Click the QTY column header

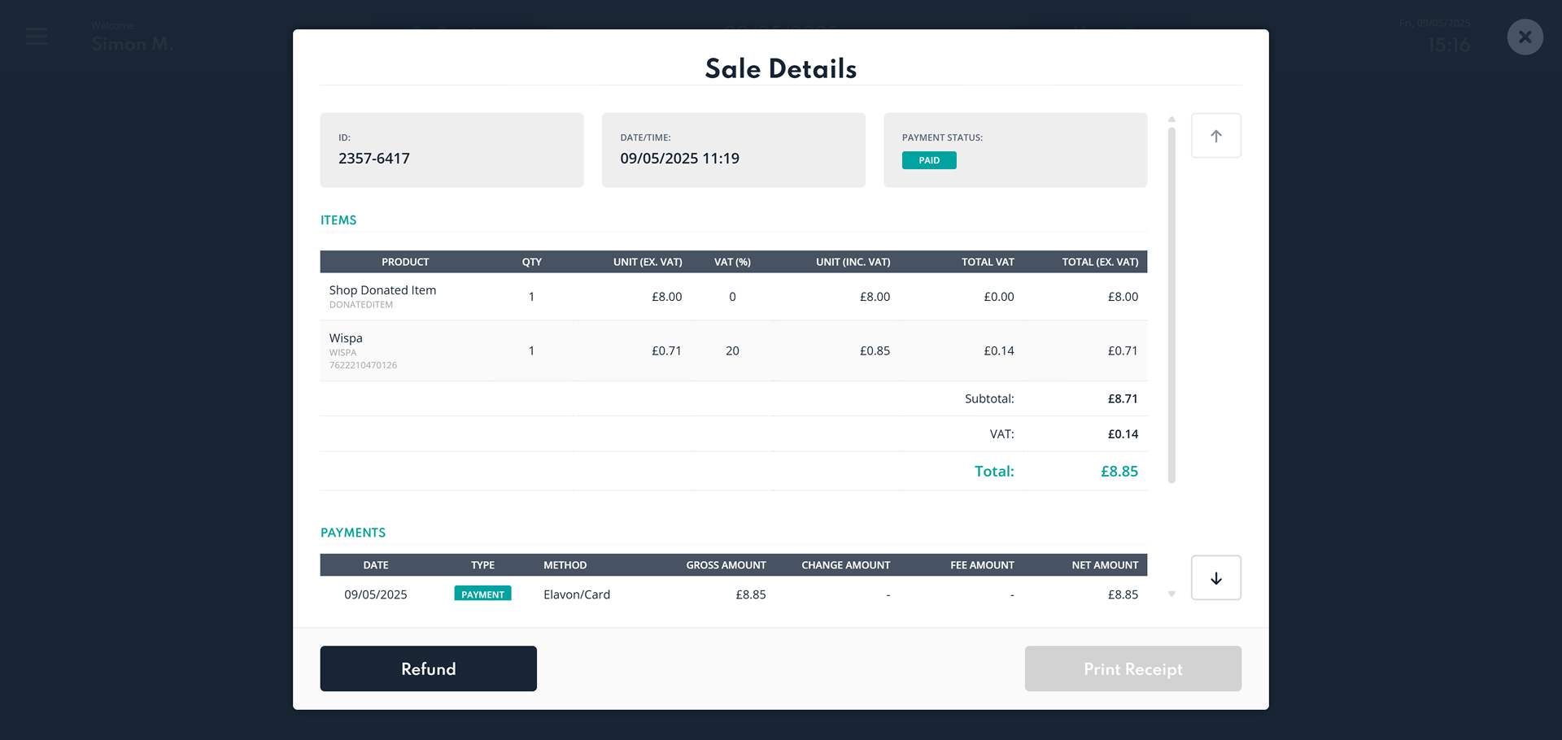point(531,262)
